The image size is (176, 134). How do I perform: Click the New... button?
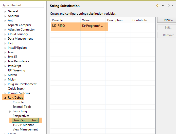pos(168,20)
